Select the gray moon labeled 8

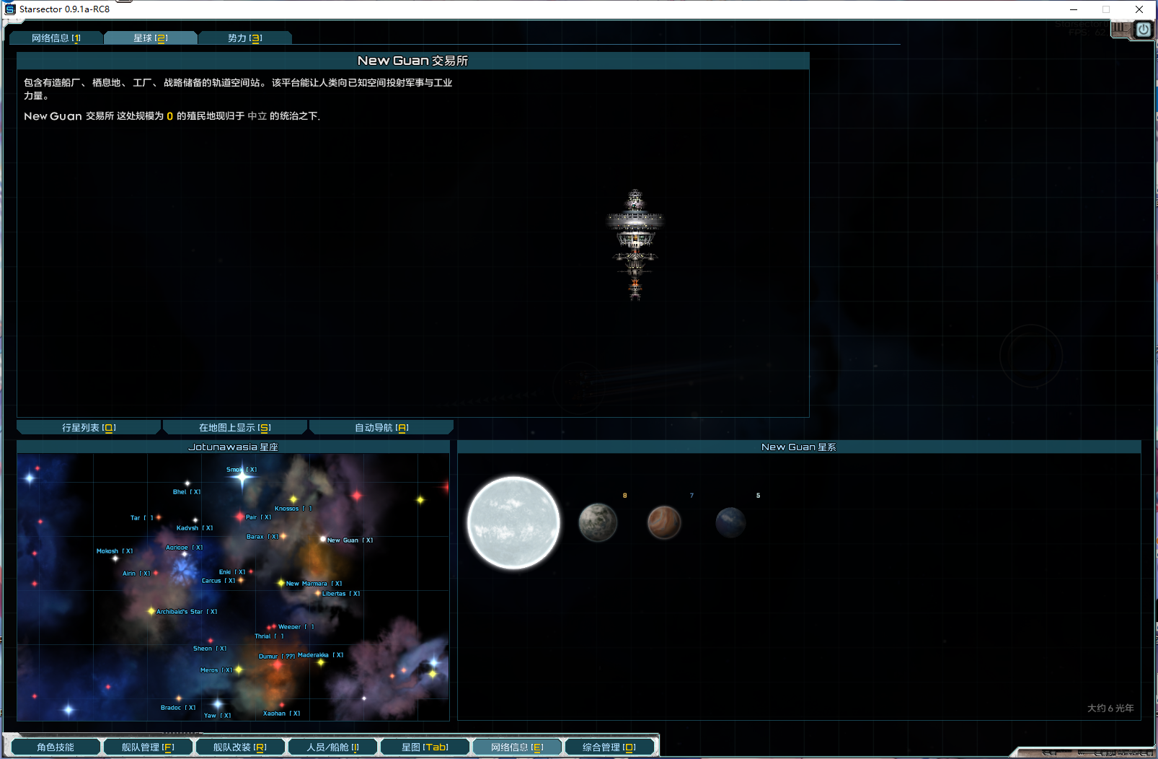(597, 522)
